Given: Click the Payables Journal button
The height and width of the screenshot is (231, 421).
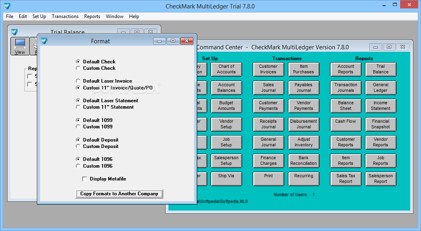Looking at the screenshot, I should pyautogui.click(x=304, y=87).
